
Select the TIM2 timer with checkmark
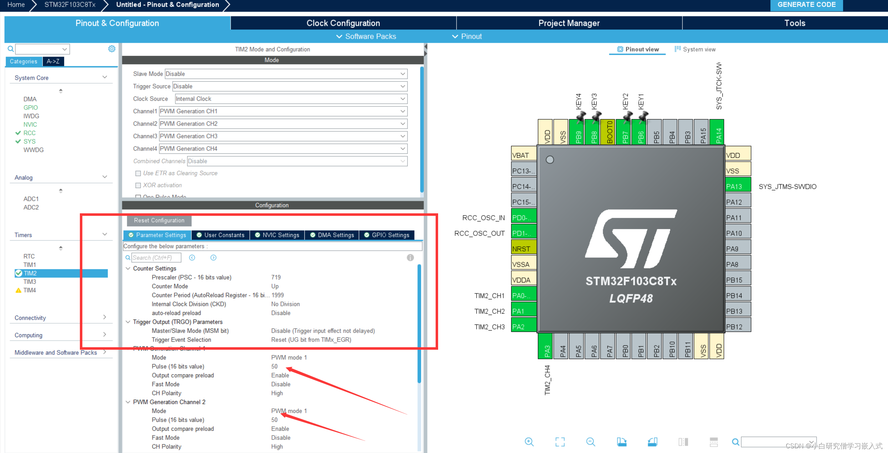30,273
